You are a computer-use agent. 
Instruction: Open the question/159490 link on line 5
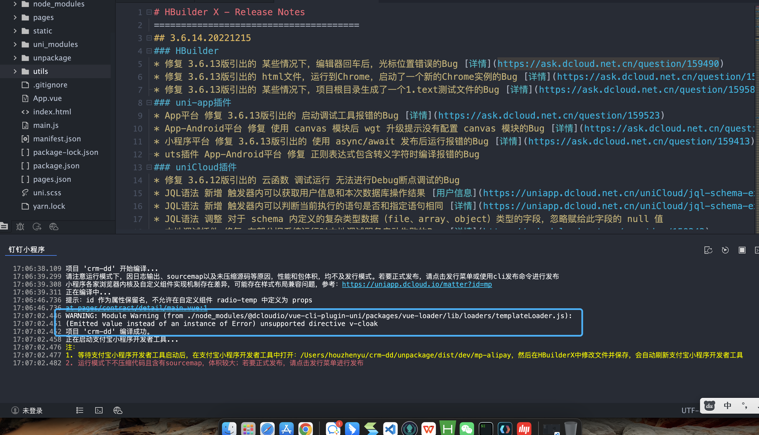click(x=608, y=64)
